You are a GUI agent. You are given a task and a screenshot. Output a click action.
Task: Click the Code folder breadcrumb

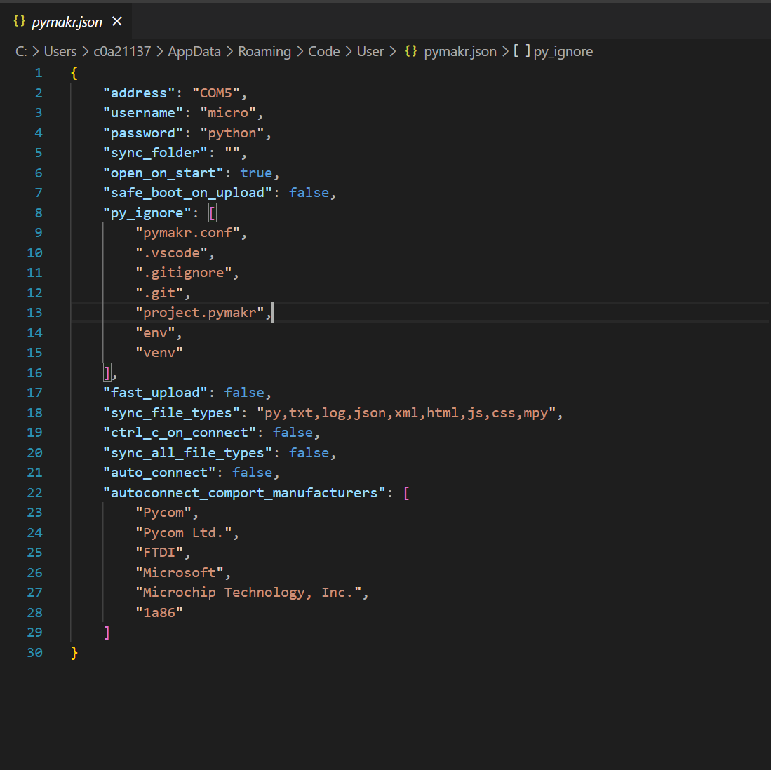click(324, 51)
